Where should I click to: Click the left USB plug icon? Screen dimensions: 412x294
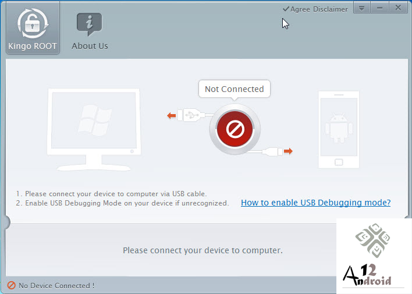pyautogui.click(x=191, y=115)
